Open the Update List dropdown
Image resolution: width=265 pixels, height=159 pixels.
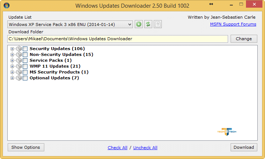70,24
